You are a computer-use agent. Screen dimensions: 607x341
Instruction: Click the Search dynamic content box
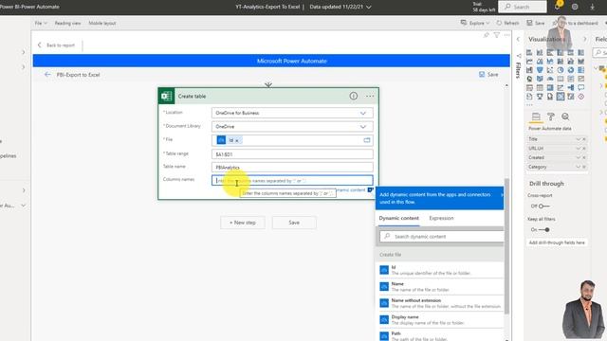(x=442, y=236)
